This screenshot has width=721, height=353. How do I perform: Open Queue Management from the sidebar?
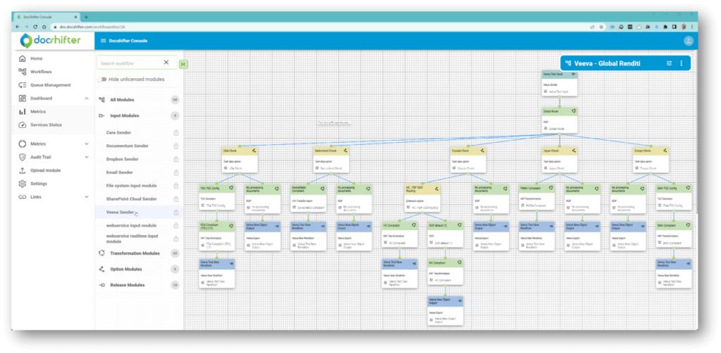51,85
